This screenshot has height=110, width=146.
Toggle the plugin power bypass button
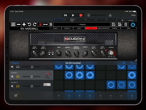(133, 24)
